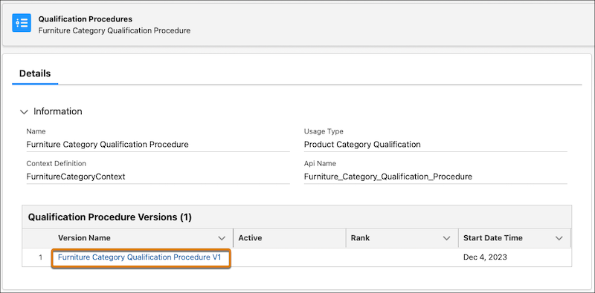Click the Dec 4, 2023 cell
The width and height of the screenshot is (595, 293).
point(485,257)
